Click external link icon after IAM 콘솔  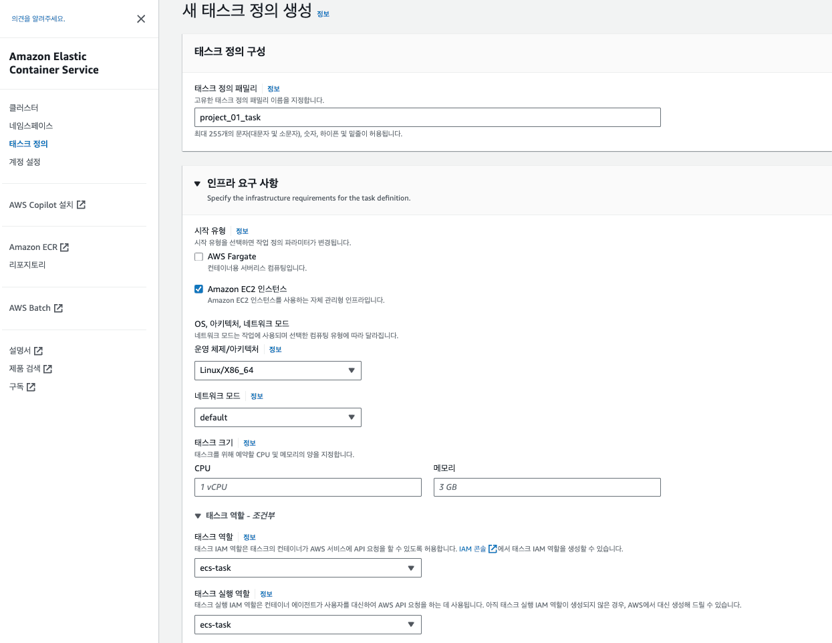pos(493,549)
